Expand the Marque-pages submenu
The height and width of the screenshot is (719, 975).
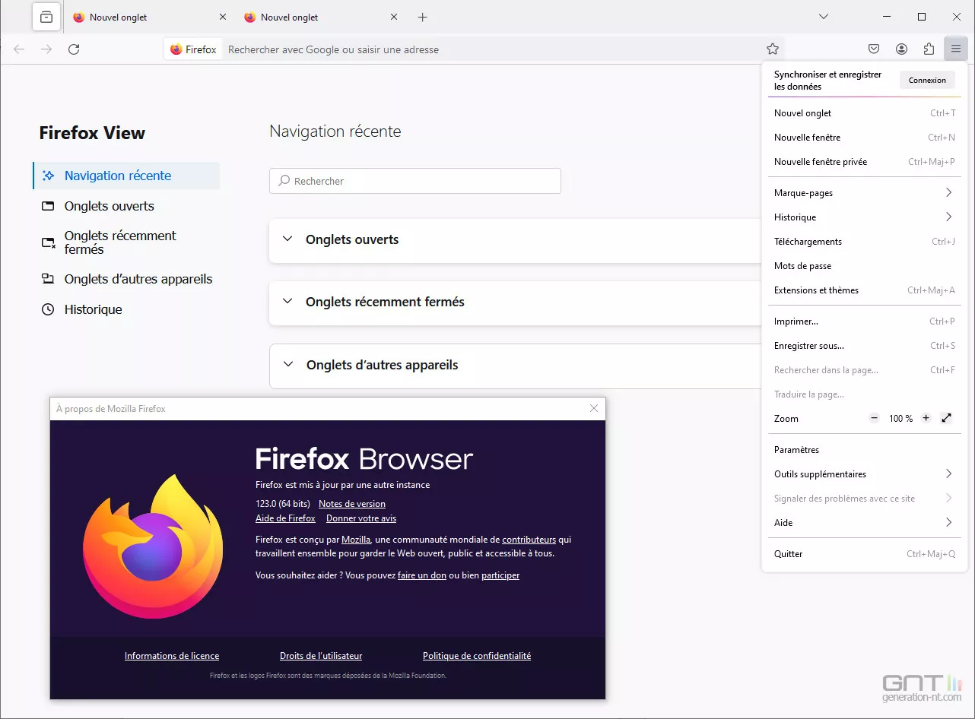864,193
